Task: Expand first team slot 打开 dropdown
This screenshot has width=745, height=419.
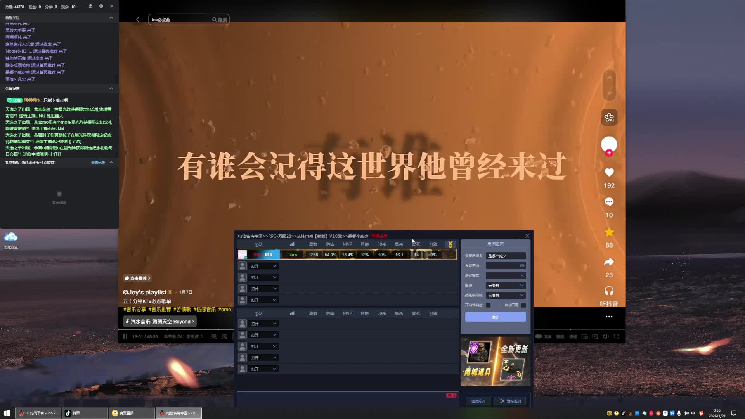Action: pyautogui.click(x=263, y=266)
